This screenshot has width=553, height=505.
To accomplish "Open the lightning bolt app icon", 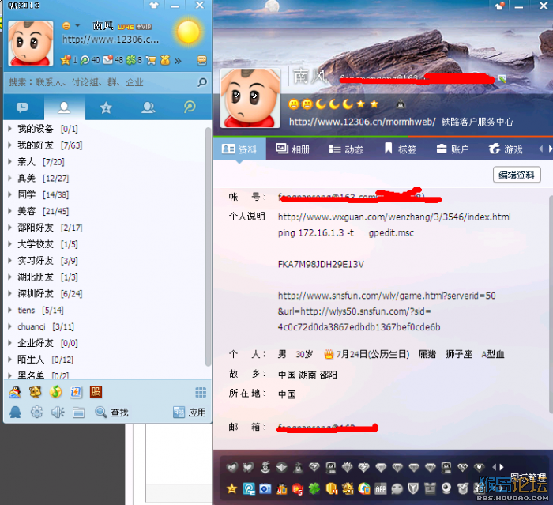I will [76, 392].
